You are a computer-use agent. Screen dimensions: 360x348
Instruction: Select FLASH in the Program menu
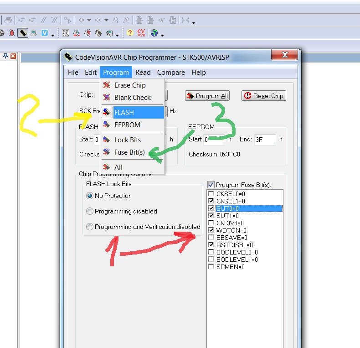coord(133,112)
